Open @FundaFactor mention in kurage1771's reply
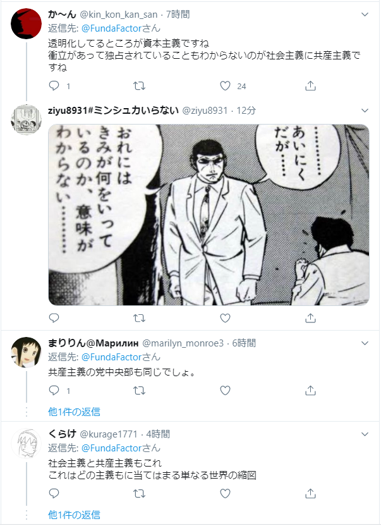Screen dimensions: 381x526 (x=112, y=448)
